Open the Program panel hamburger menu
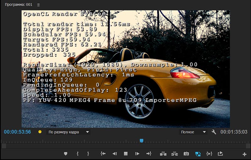This screenshot has height=160, width=251. tap(38, 5)
